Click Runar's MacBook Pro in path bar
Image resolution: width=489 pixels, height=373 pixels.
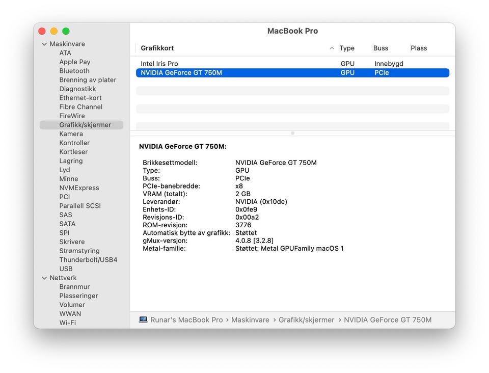[186, 320]
